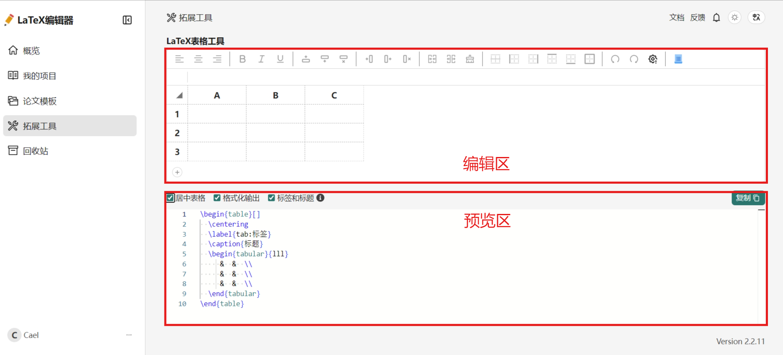Select column C header
The height and width of the screenshot is (355, 783).
tap(334, 95)
